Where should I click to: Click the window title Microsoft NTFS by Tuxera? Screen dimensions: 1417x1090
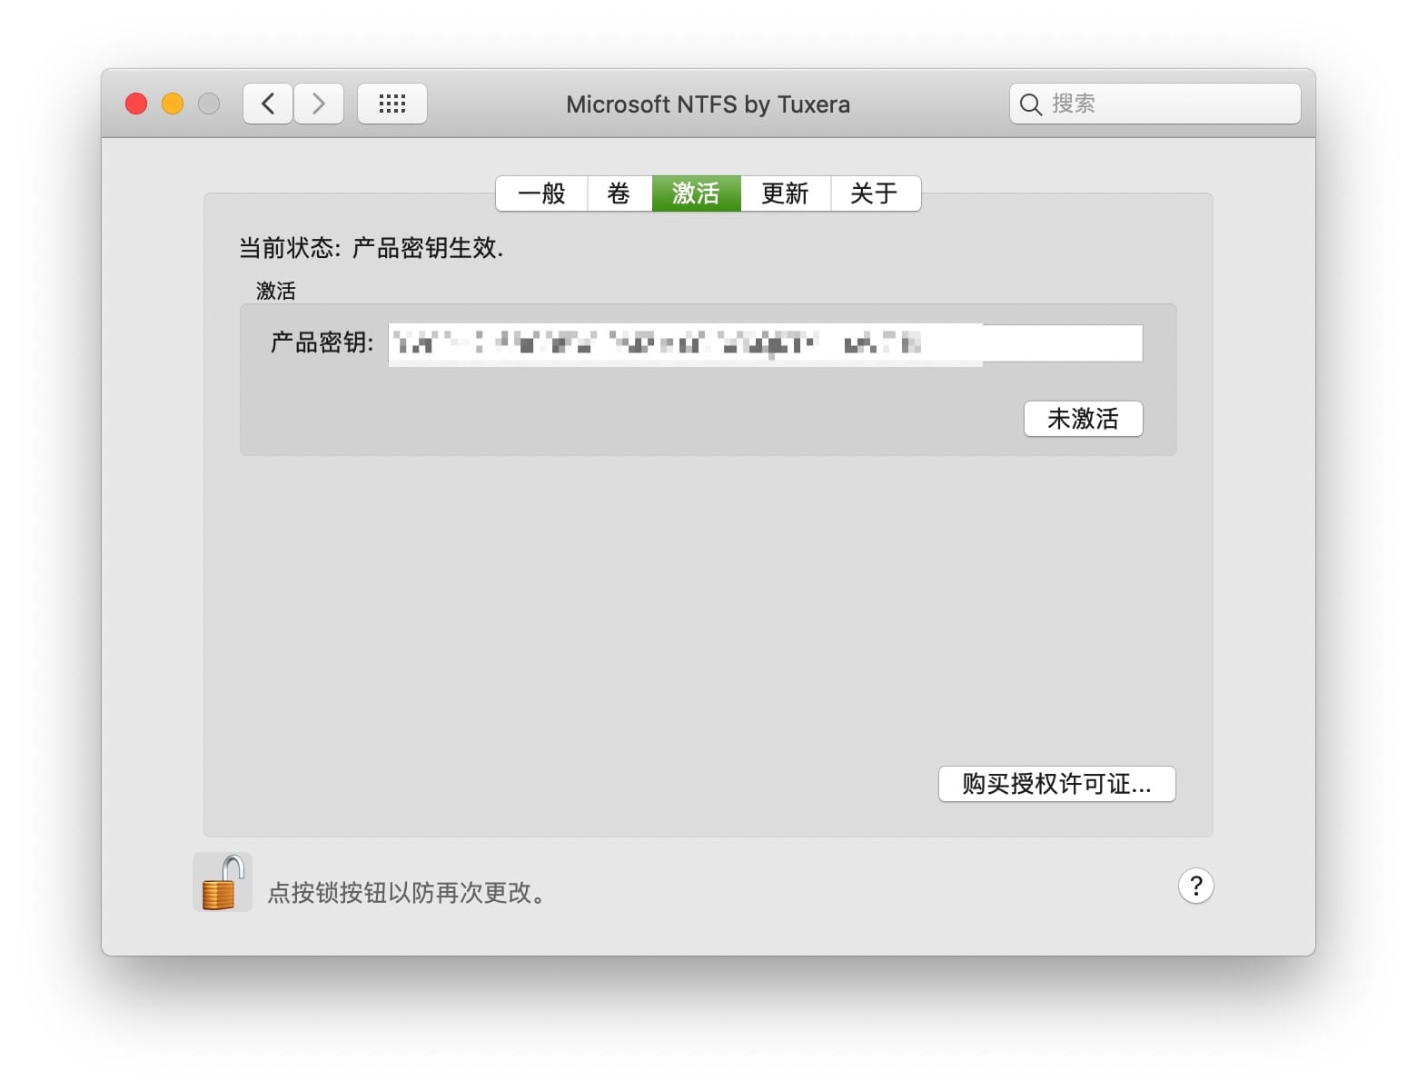click(x=708, y=104)
